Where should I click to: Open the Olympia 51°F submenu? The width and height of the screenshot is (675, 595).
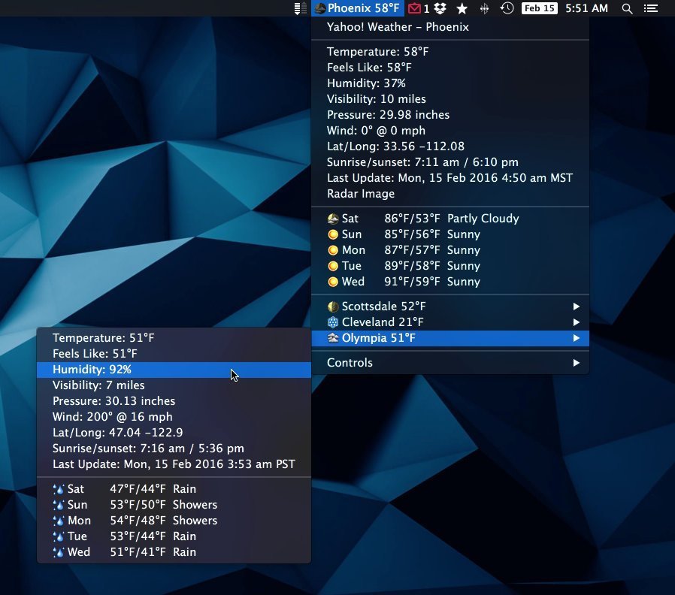pos(449,338)
